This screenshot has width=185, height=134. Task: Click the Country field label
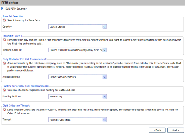[x=7, y=27]
